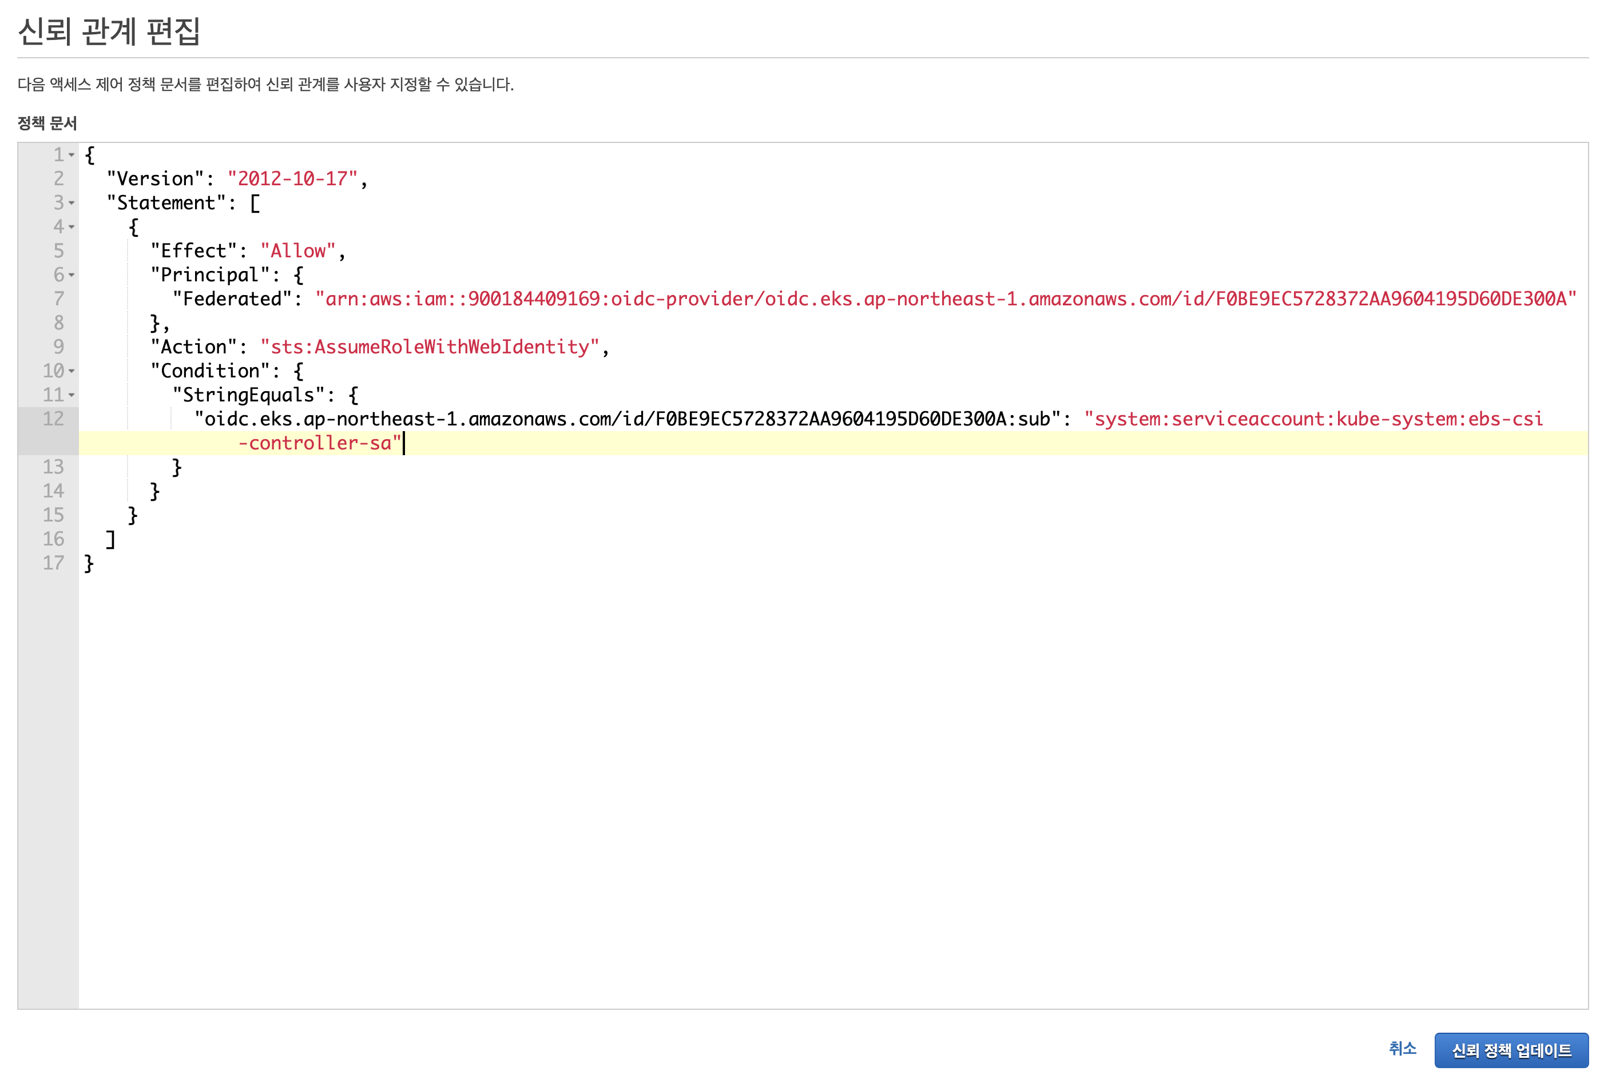Viewport: 1604px width, 1075px height.
Task: Click the closing bracket on line 16
Action: coord(110,538)
